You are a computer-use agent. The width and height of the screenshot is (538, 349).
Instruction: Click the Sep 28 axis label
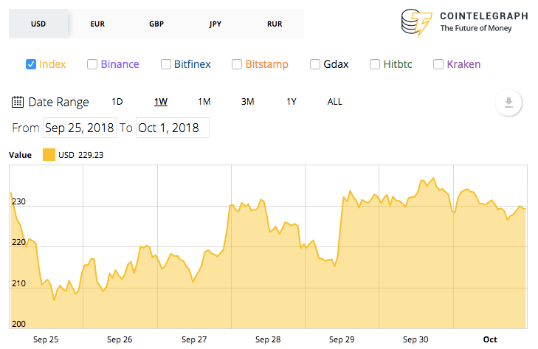click(x=268, y=339)
